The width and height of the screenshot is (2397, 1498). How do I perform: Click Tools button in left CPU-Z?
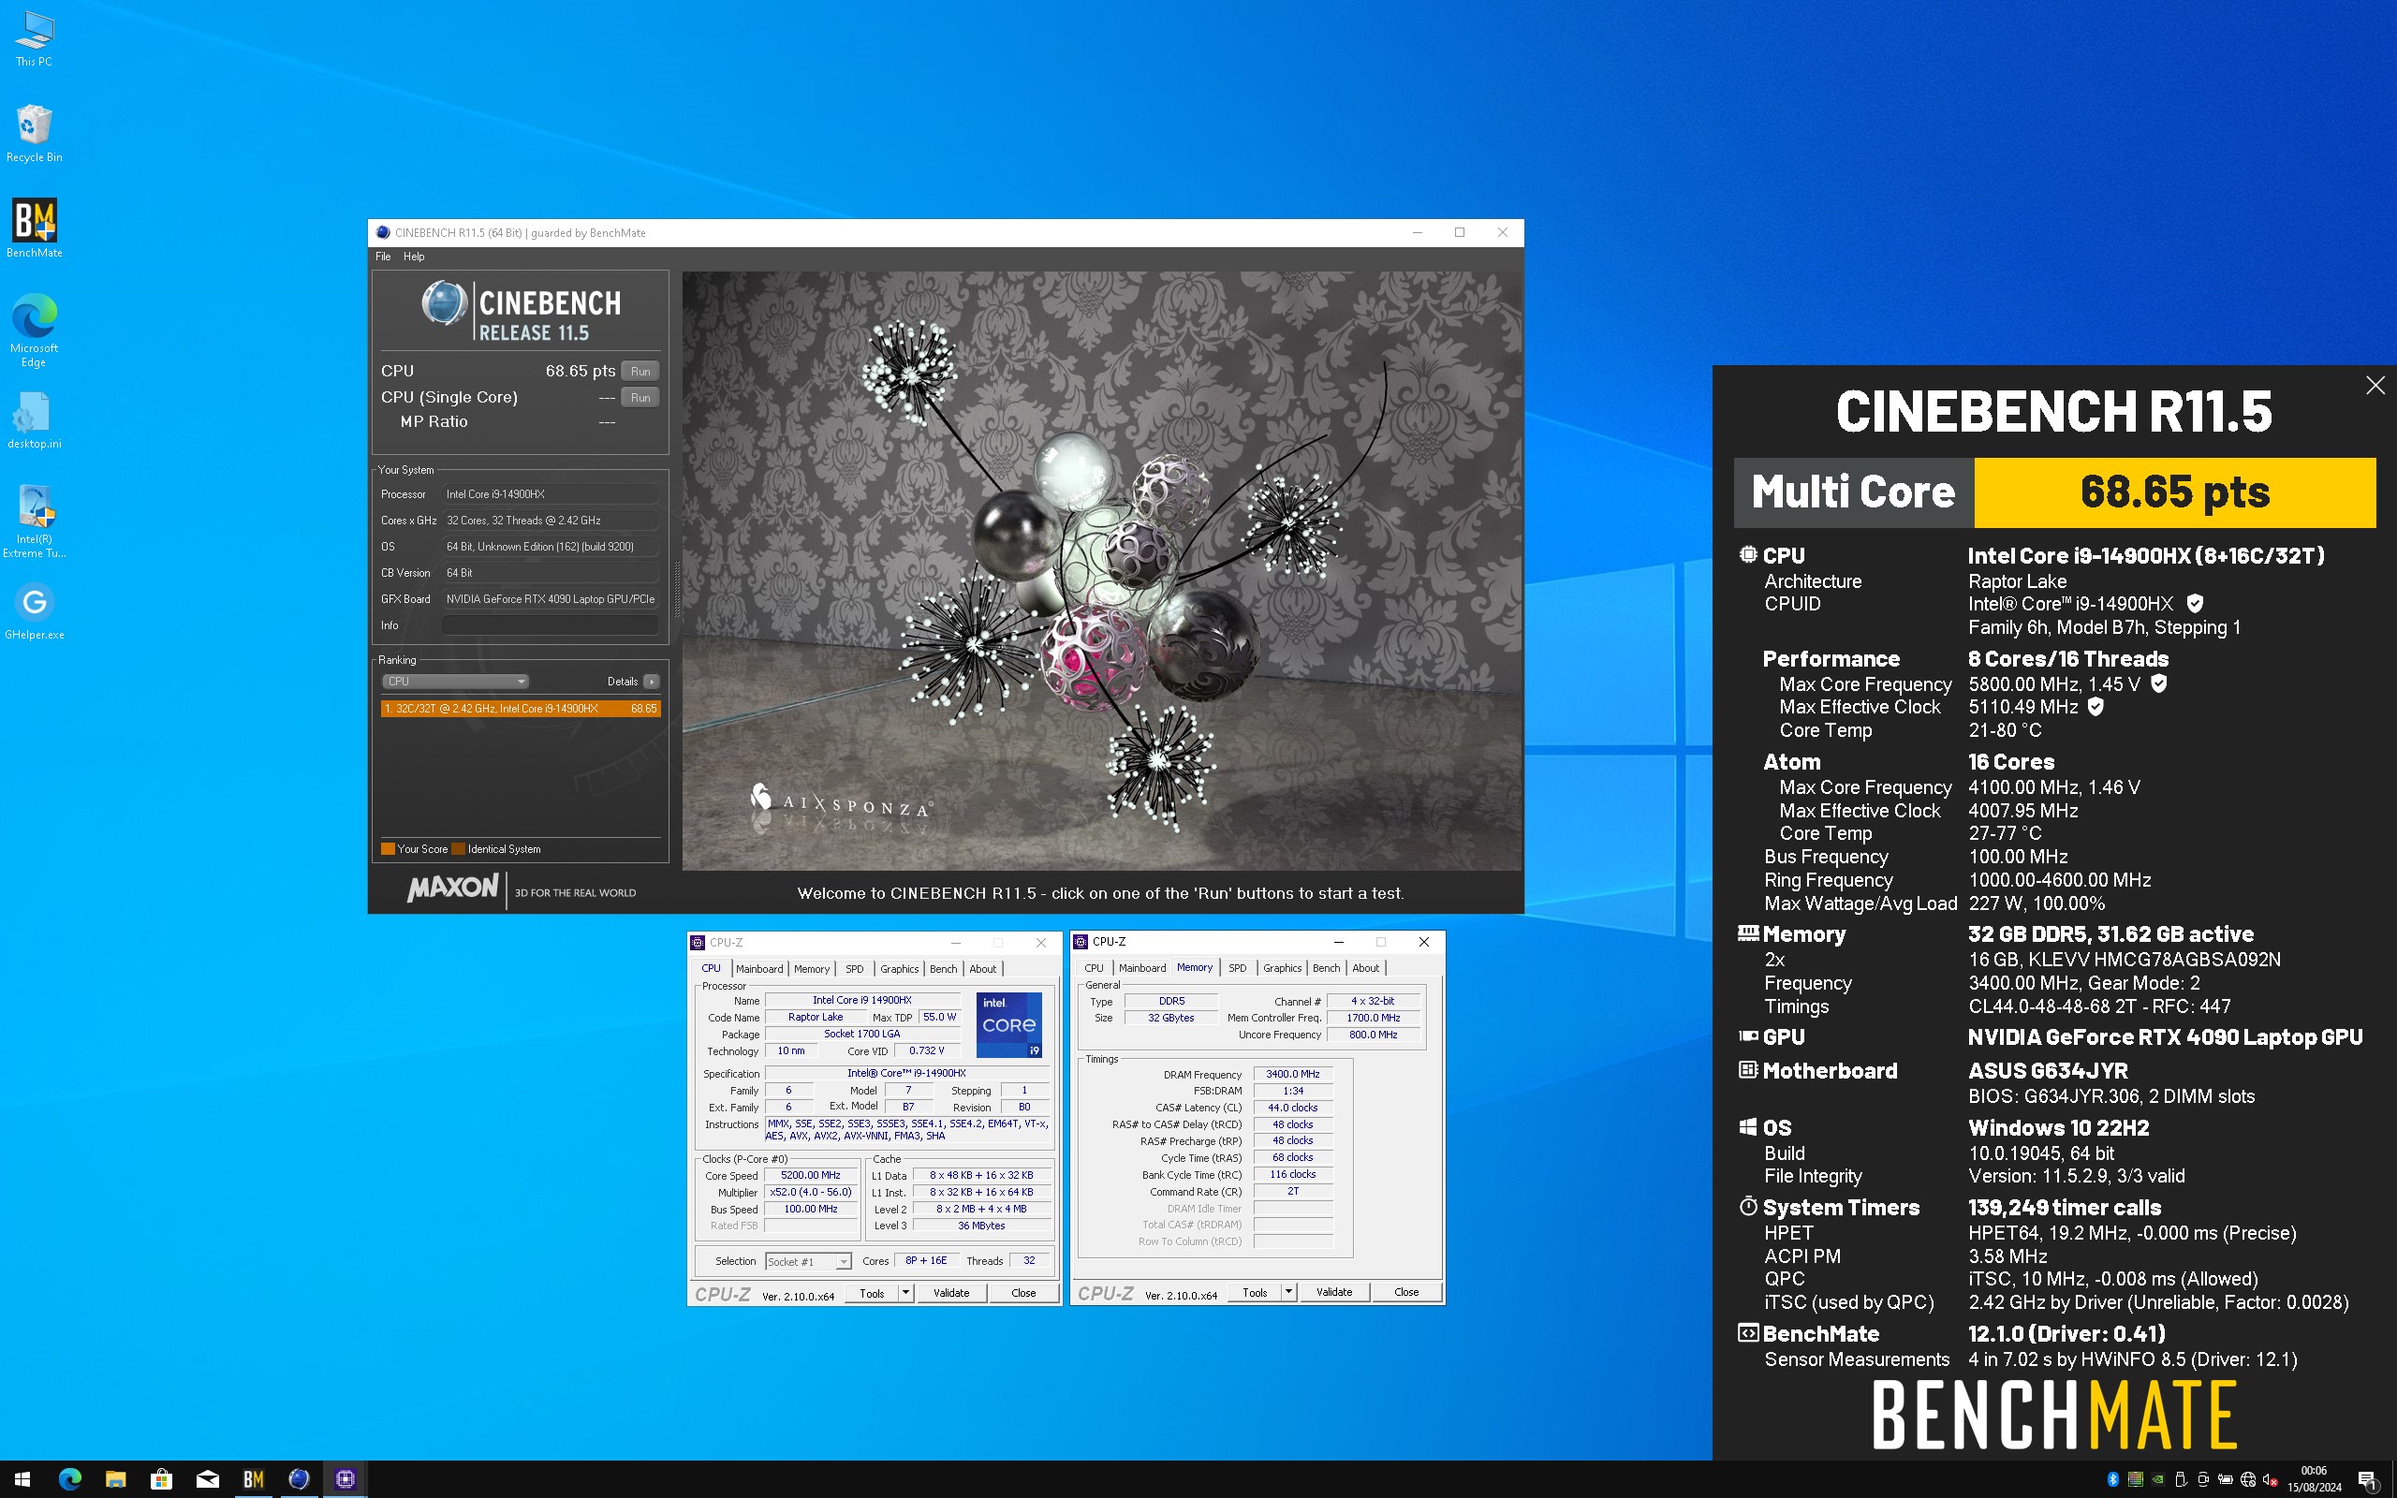(872, 1293)
